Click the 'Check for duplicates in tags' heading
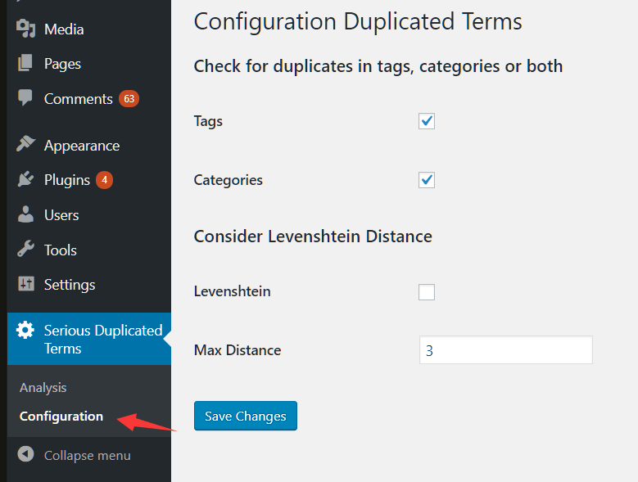The image size is (638, 482). (x=378, y=66)
